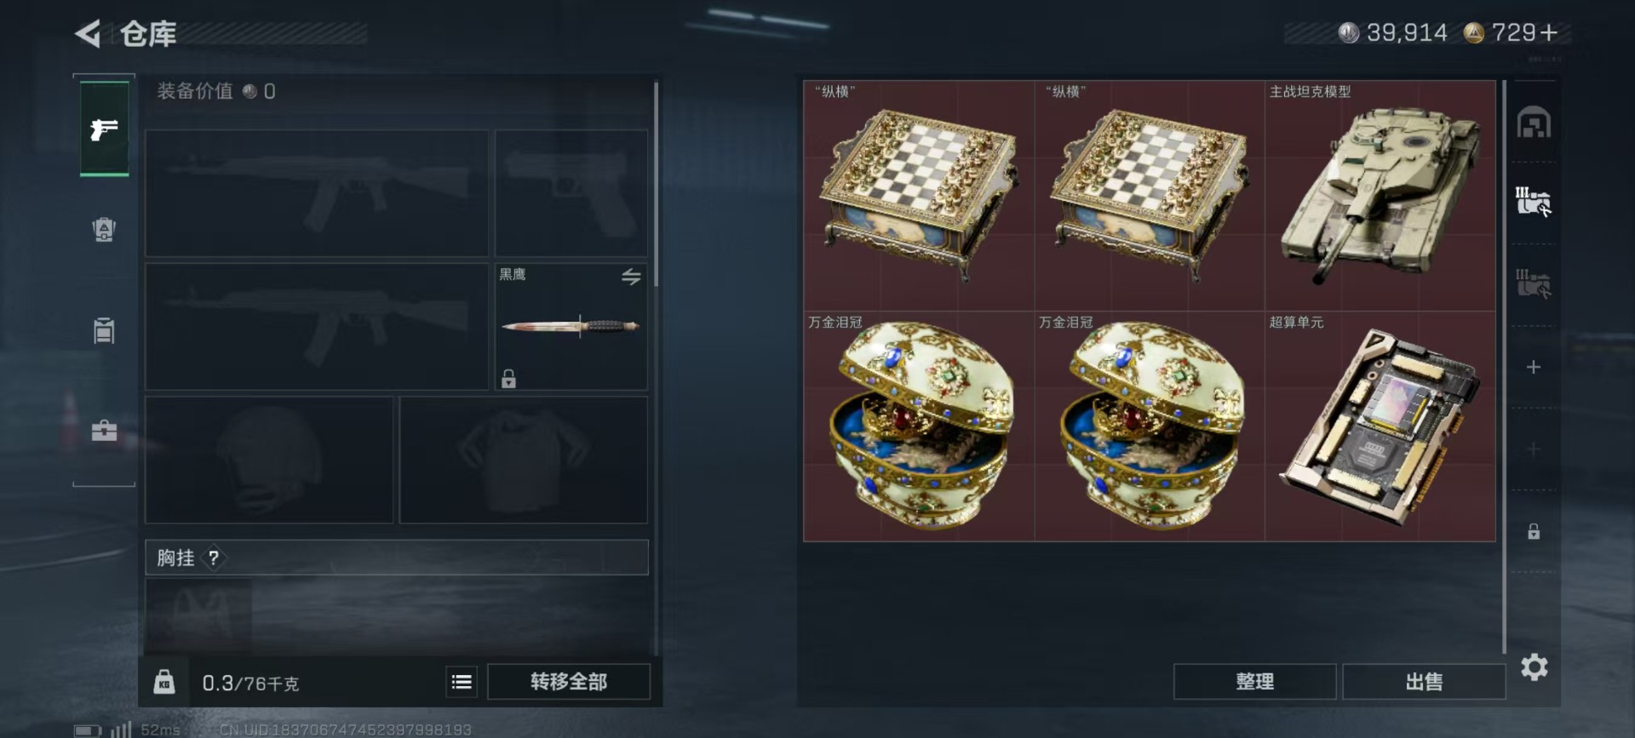Viewport: 1635px width, 738px height.
Task: Open the backpack tab in left sidebar
Action: point(104,230)
